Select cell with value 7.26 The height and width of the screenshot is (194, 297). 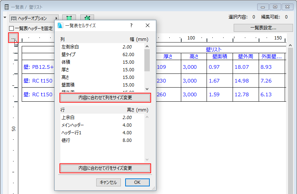click(x=272, y=81)
